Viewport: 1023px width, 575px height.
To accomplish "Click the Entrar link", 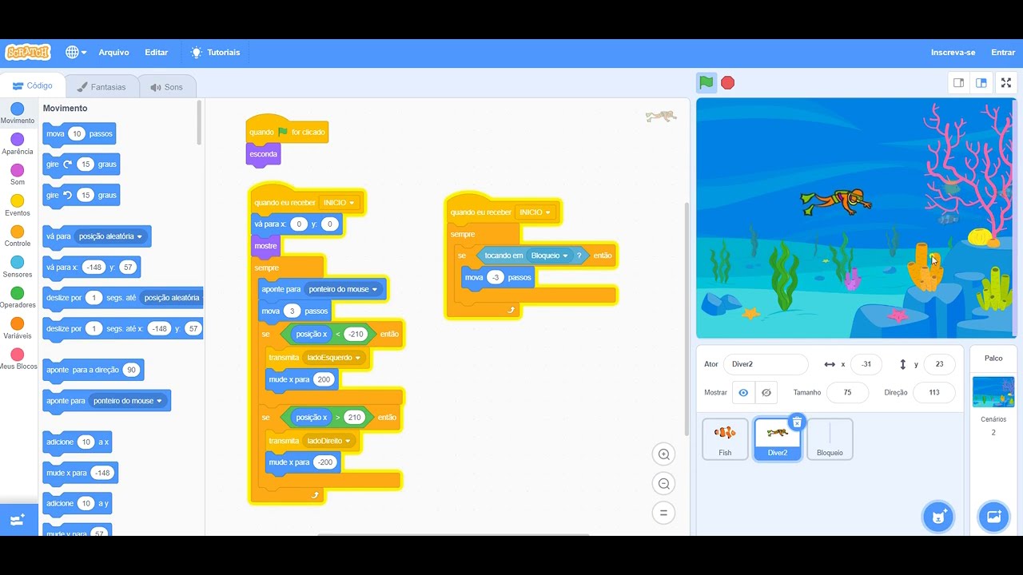I will point(1003,52).
